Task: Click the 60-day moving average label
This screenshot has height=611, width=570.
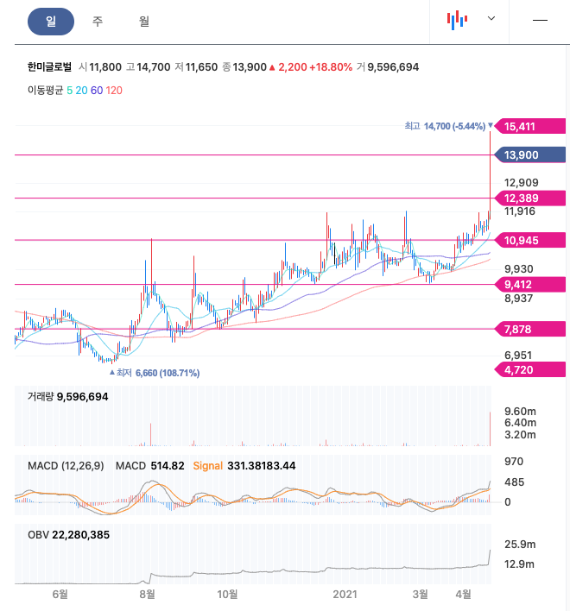Action: (97, 91)
